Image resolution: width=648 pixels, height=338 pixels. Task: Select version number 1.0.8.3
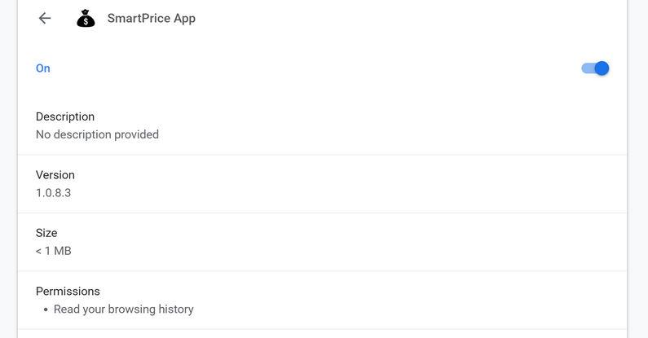pos(53,193)
